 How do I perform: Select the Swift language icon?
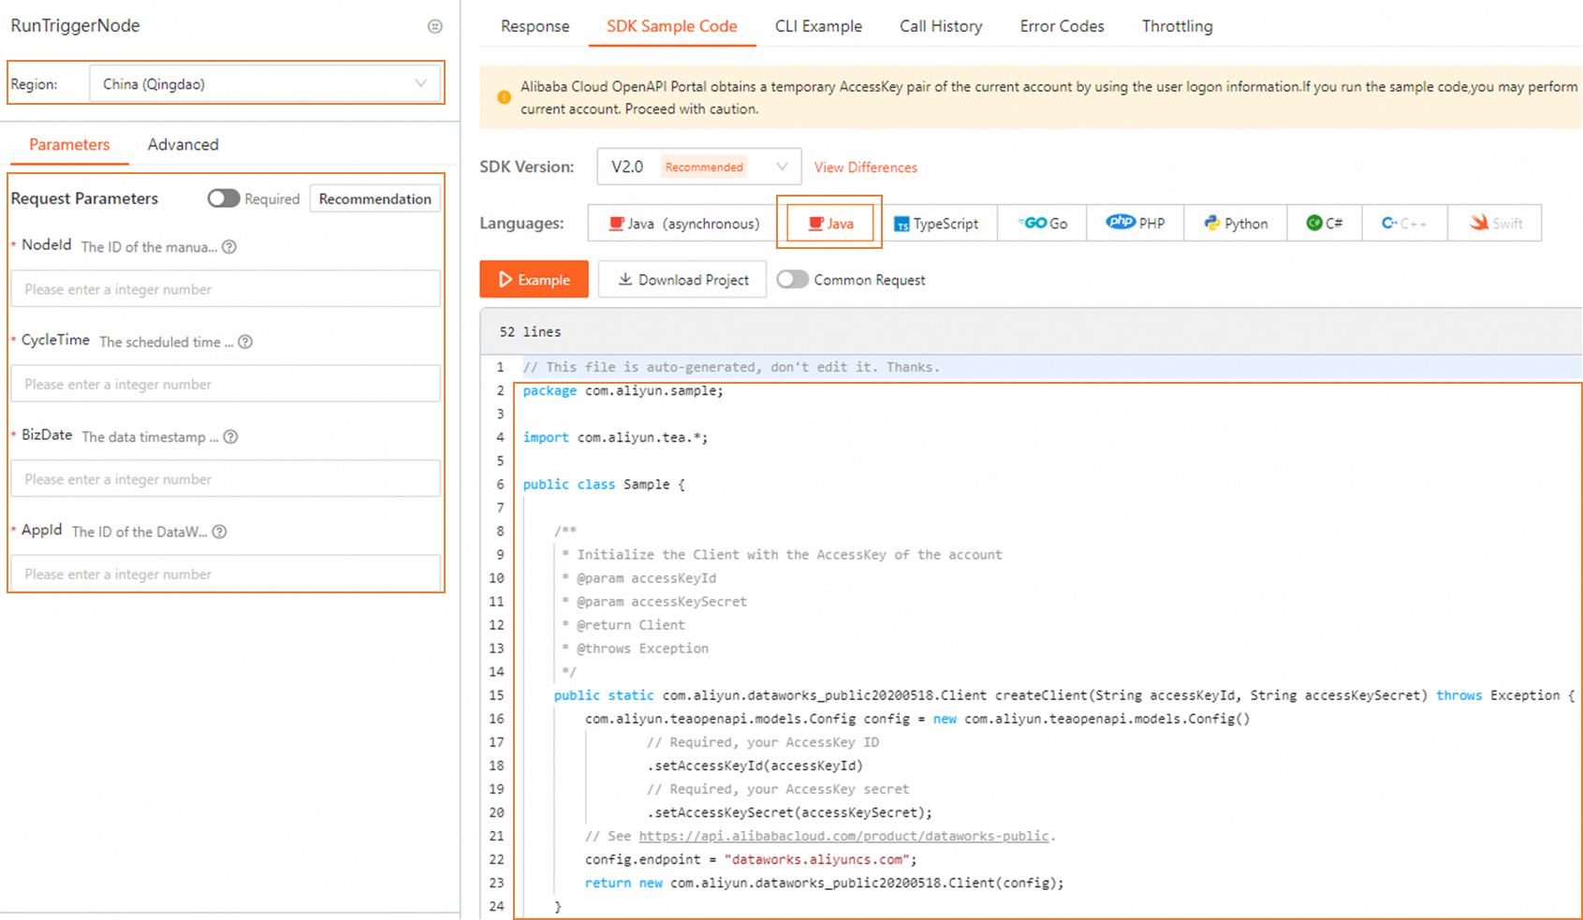point(1494,223)
